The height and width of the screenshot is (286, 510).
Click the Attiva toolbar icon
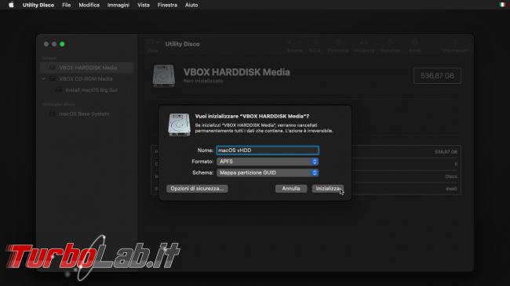coord(414,42)
